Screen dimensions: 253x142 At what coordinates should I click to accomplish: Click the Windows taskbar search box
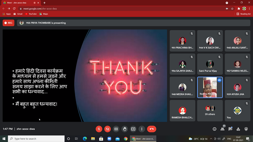(36, 139)
